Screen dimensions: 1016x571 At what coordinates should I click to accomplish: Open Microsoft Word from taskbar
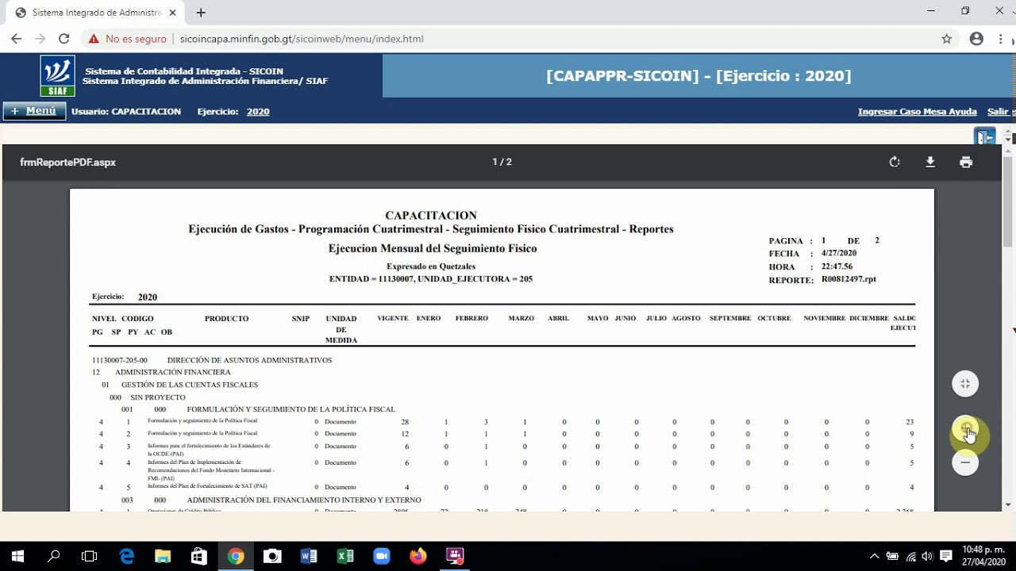coord(309,556)
